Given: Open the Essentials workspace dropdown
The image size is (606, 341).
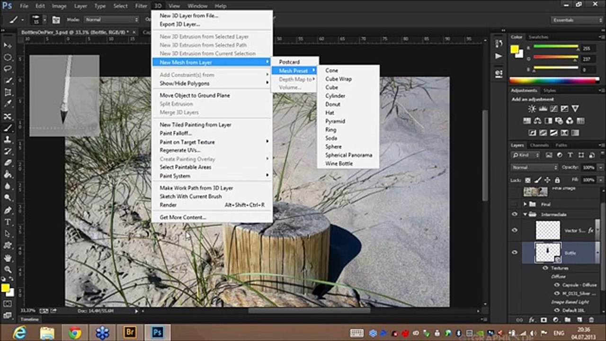Looking at the screenshot, I should (577, 20).
